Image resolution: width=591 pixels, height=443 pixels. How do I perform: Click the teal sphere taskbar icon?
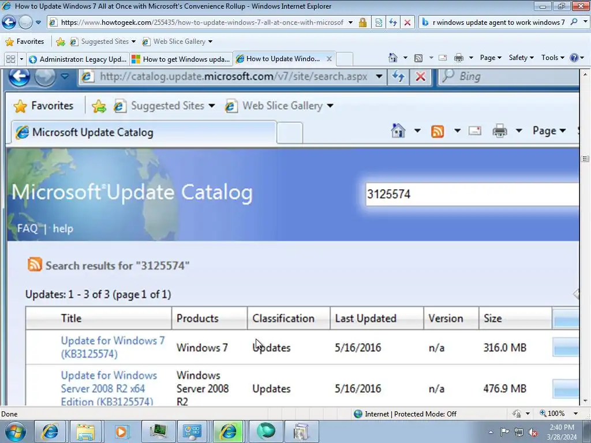pyautogui.click(x=265, y=431)
